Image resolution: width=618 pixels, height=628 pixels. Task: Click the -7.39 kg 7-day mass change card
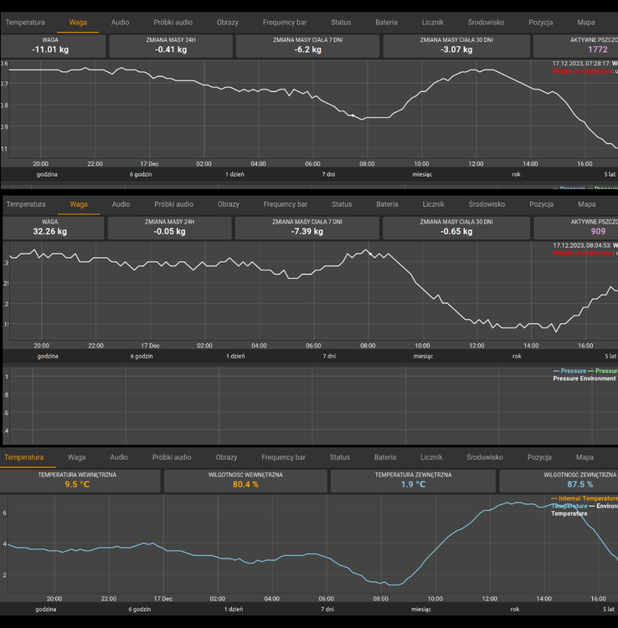306,227
